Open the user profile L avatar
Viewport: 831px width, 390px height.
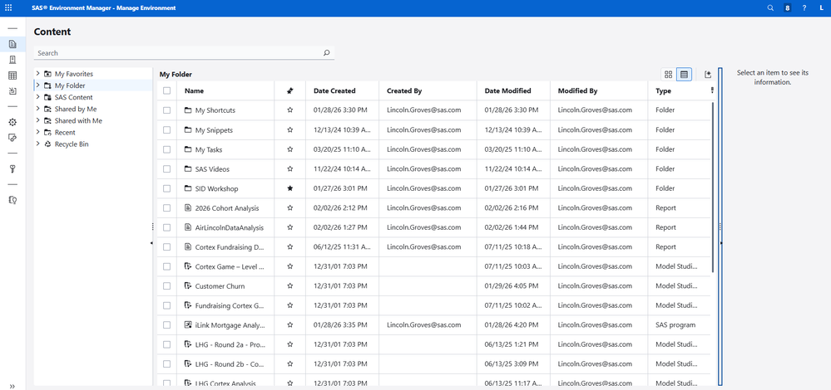click(x=820, y=8)
